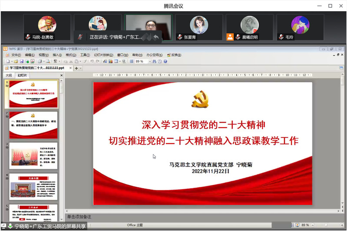
Task: Click 单击添加备注 to add notes
Action: [x=79, y=216]
